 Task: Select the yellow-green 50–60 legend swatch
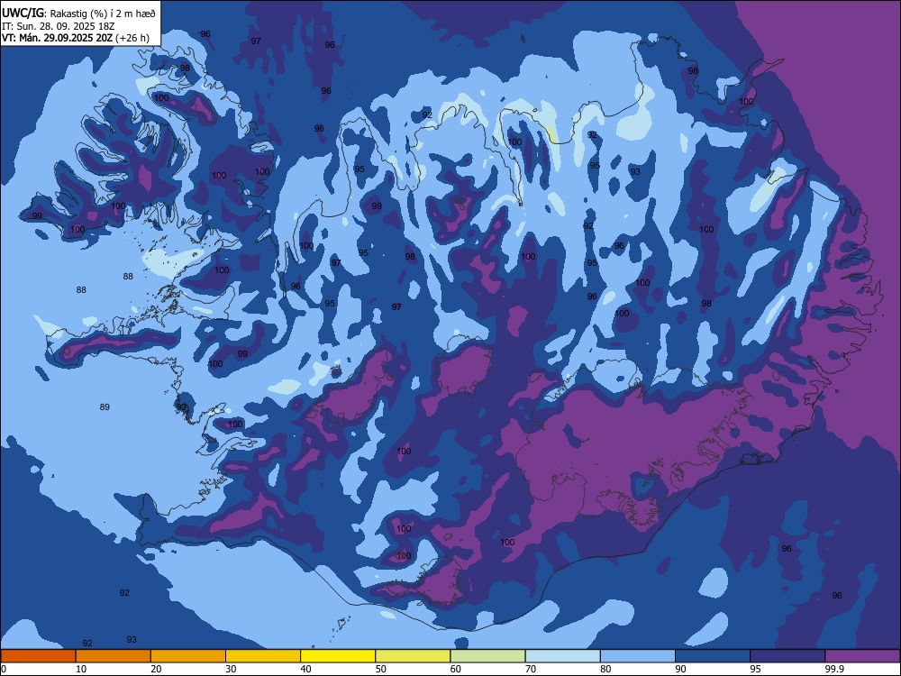(414, 656)
